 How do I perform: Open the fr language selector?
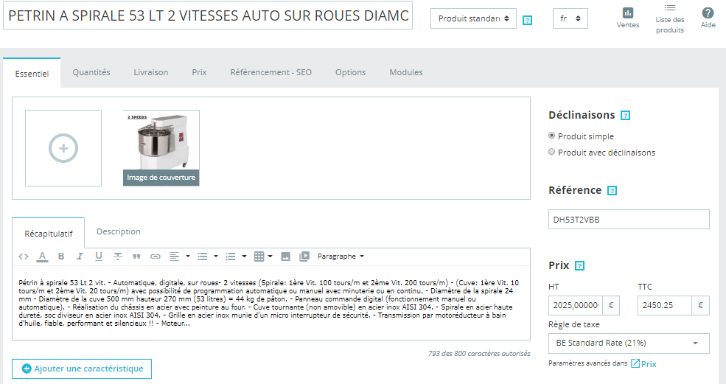pos(570,18)
